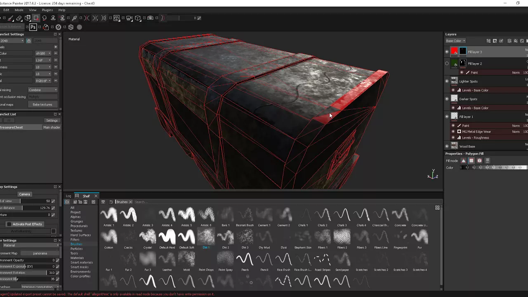This screenshot has height=297, width=528.
Task: Open the Help menu
Action: 62,10
